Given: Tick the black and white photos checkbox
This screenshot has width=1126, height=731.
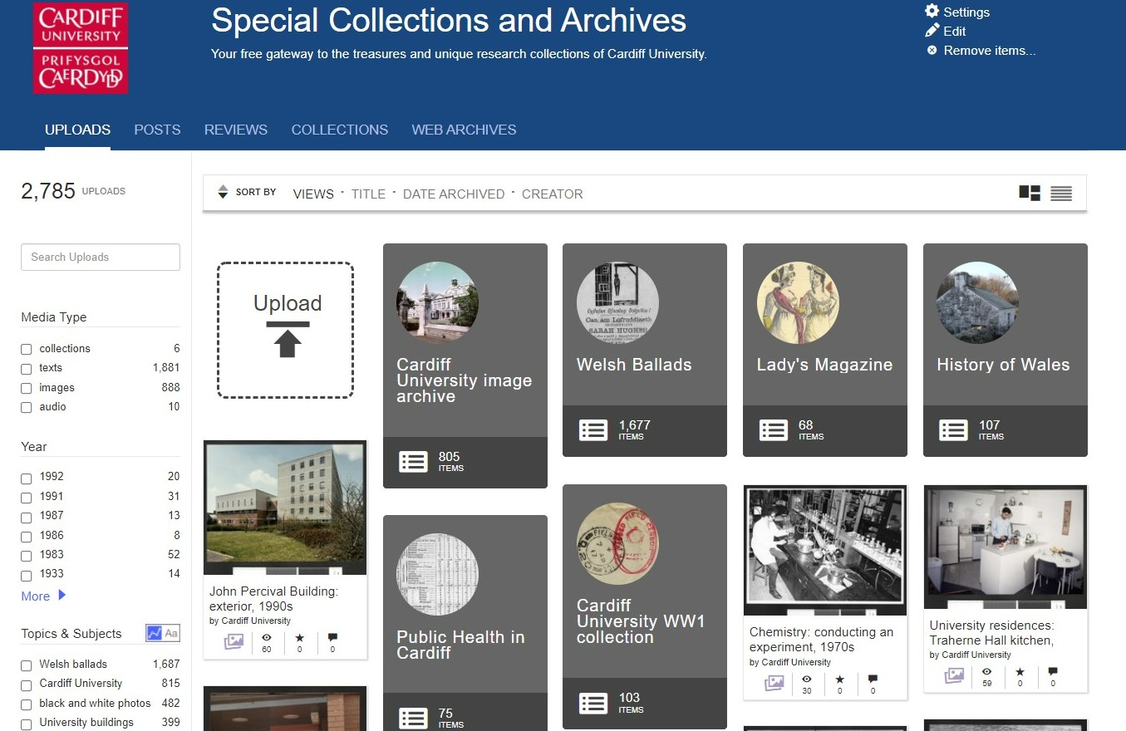Looking at the screenshot, I should point(27,704).
